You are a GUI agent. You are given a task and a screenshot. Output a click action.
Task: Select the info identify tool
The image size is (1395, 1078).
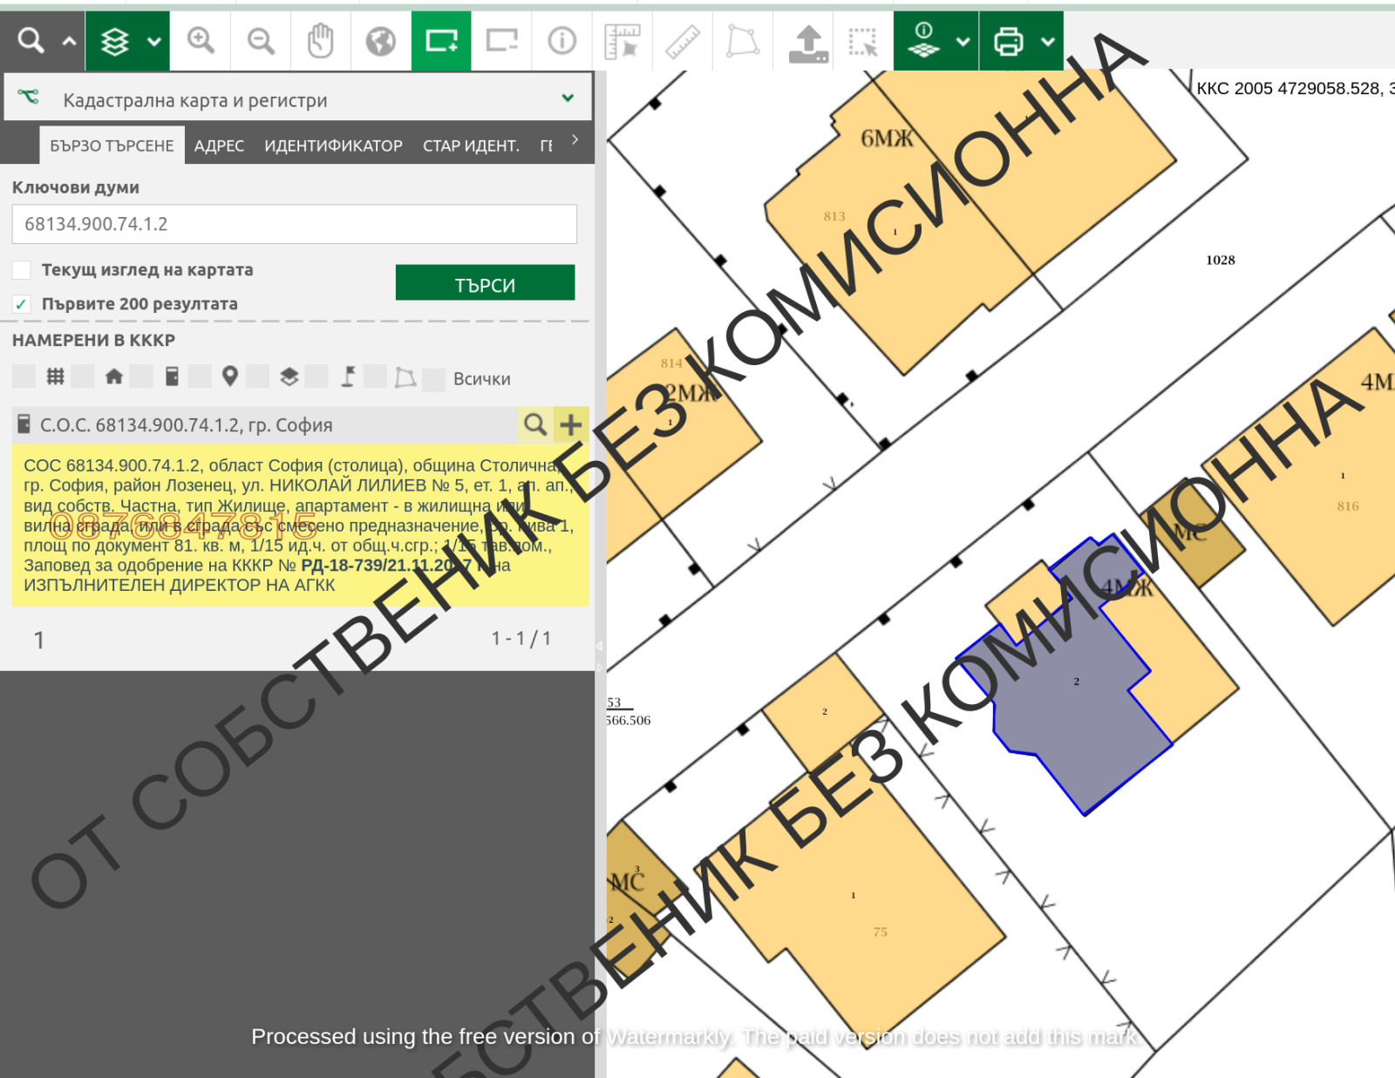tap(561, 41)
